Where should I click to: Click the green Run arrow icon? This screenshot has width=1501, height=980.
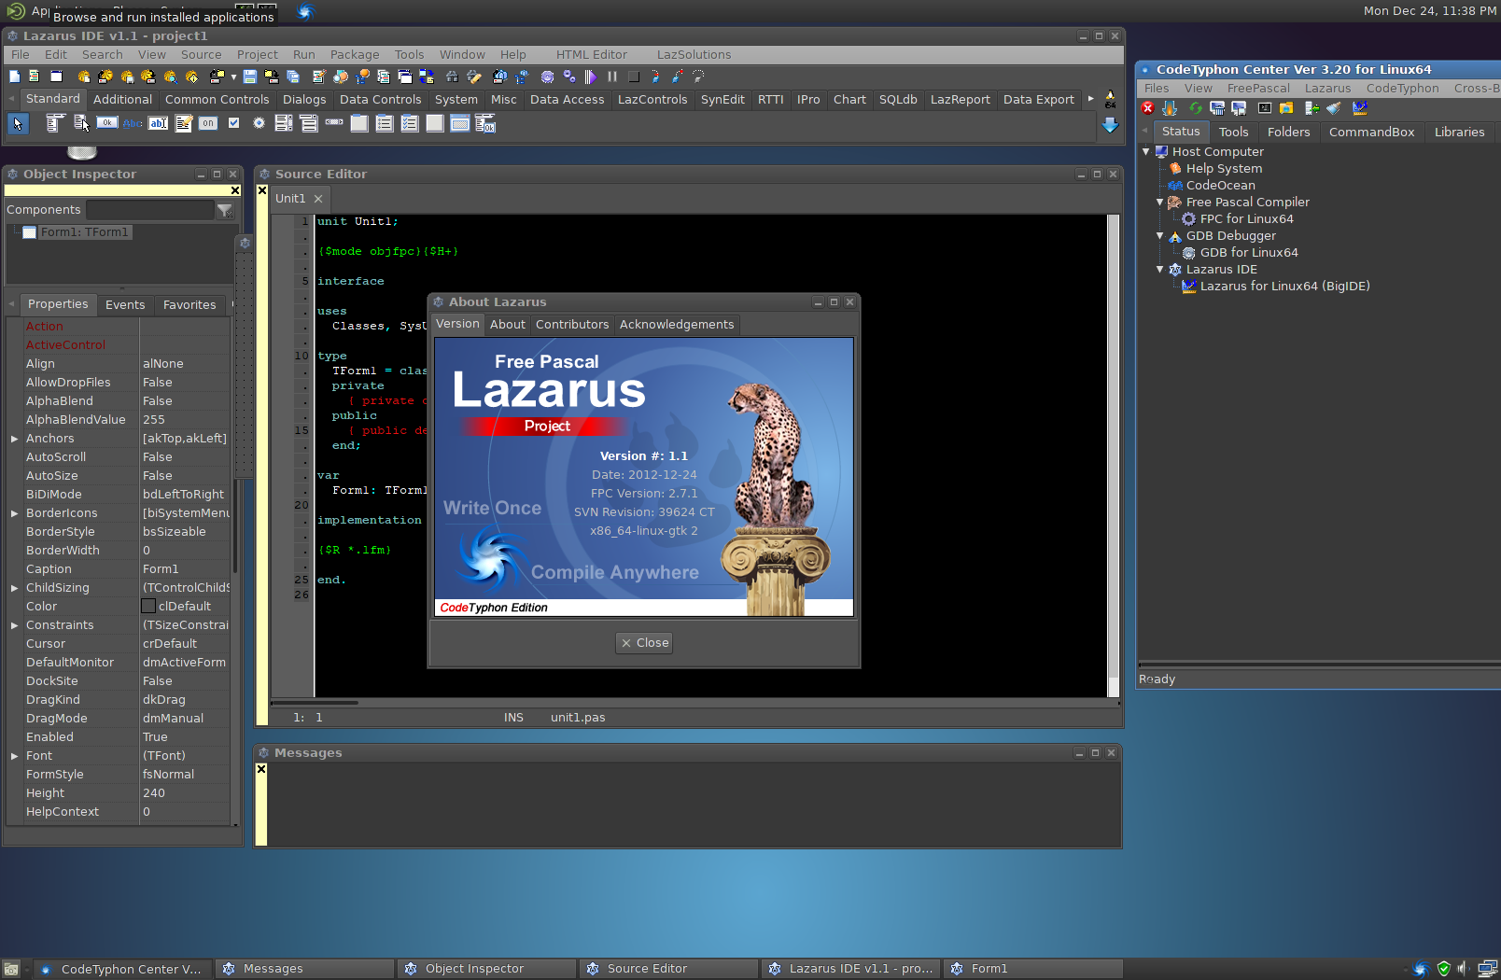pos(590,77)
